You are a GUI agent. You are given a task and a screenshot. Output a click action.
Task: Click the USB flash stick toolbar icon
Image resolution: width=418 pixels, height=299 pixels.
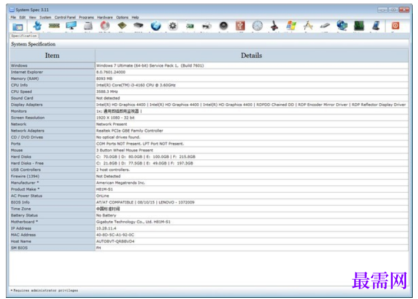point(325,26)
